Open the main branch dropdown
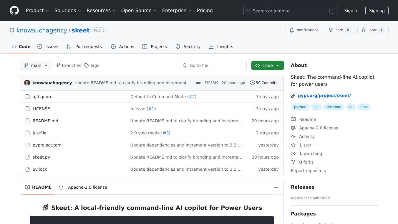 (x=36, y=65)
